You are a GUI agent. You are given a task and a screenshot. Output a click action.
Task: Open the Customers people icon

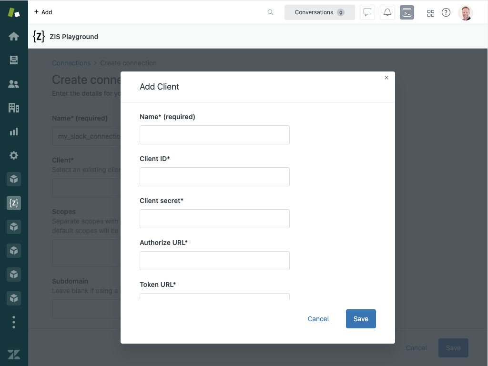tap(14, 84)
